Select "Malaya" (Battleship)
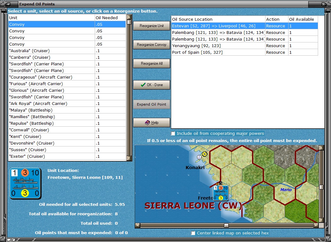Viewport: 331px width, 242px height. 67,110
